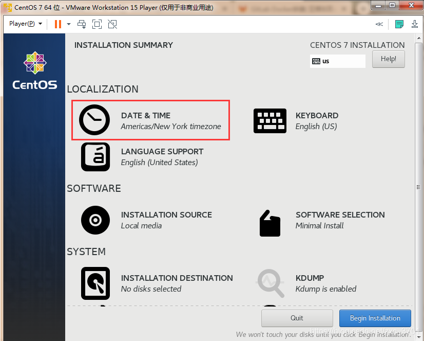The width and height of the screenshot is (424, 341).
Task: Open Software Selection package icon
Action: [x=270, y=223]
